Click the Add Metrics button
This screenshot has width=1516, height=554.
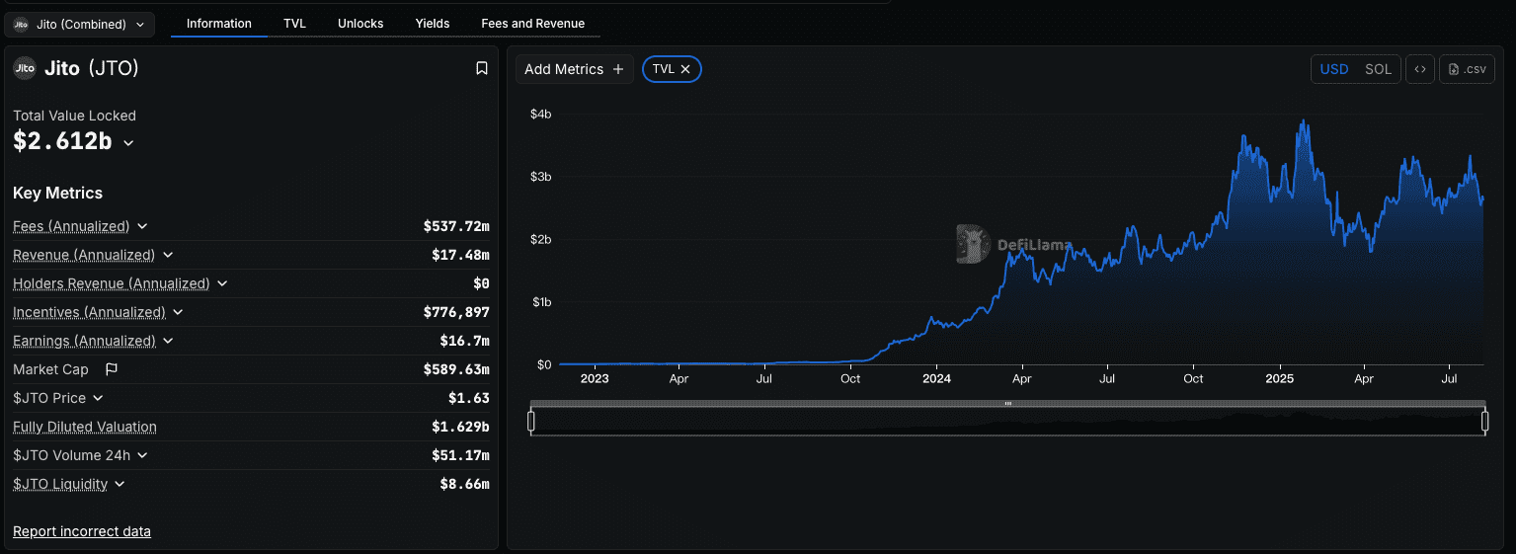(575, 69)
